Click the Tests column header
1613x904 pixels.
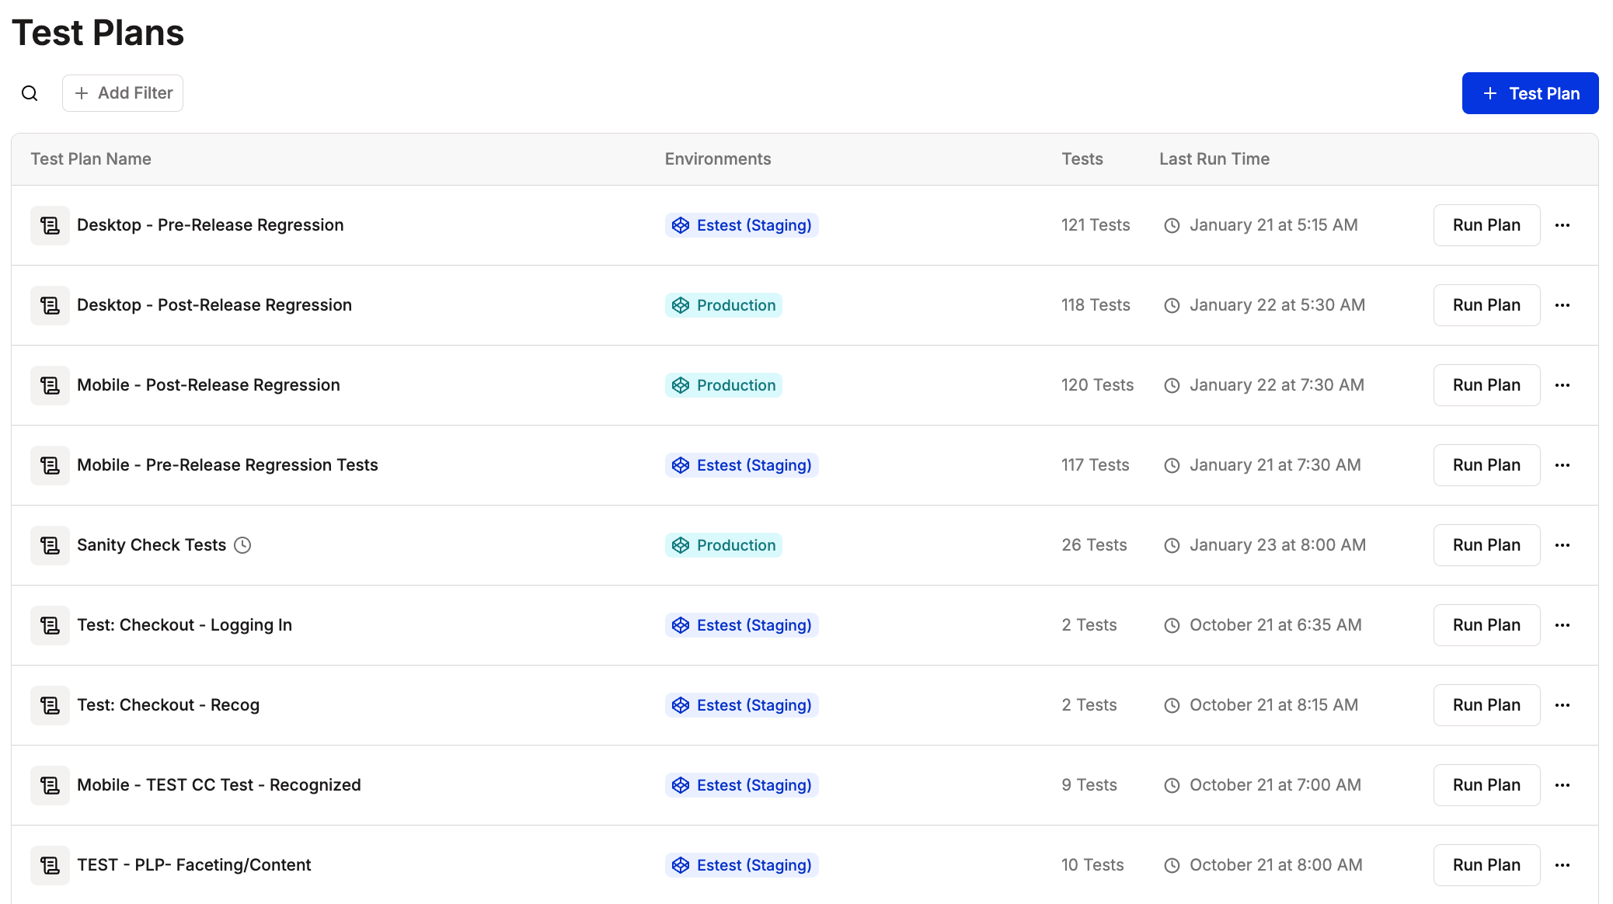tap(1082, 159)
